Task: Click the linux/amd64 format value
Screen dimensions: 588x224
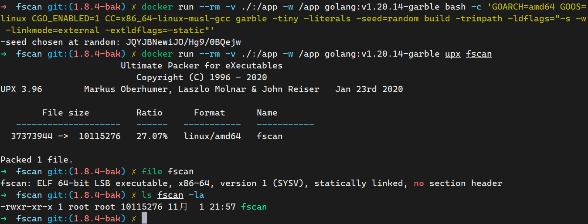Action: click(212, 136)
